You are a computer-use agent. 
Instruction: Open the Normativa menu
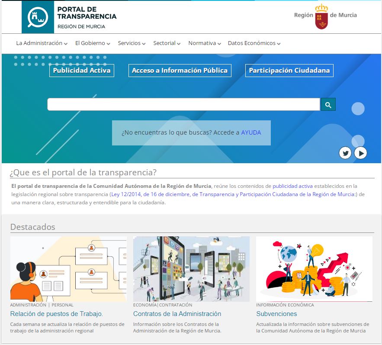click(x=205, y=43)
